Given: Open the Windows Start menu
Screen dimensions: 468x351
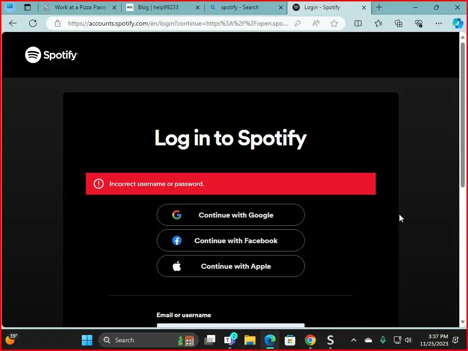Looking at the screenshot, I should [x=87, y=340].
